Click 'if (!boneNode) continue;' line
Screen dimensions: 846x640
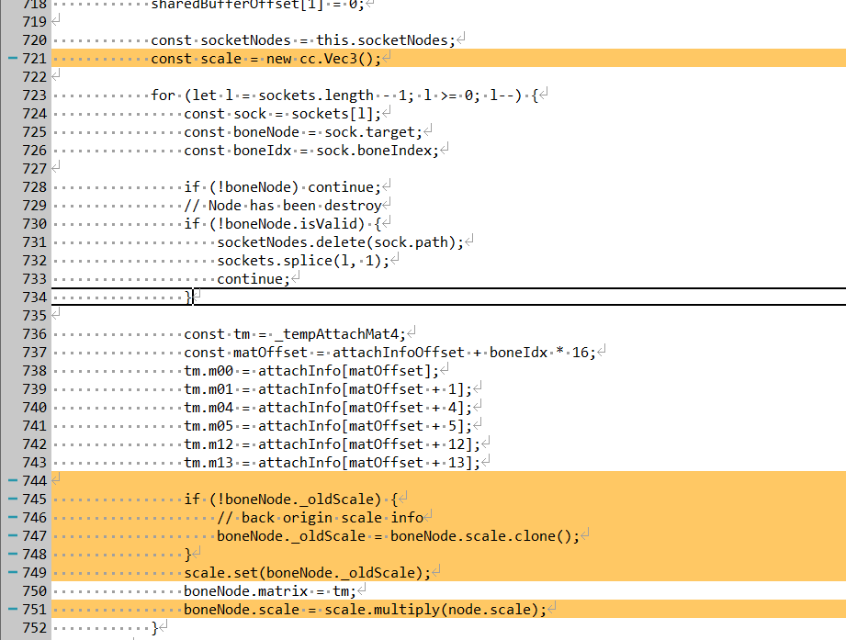coord(282,187)
